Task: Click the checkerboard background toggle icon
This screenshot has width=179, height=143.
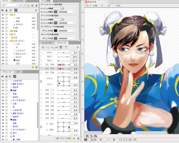Action: coord(86,140)
